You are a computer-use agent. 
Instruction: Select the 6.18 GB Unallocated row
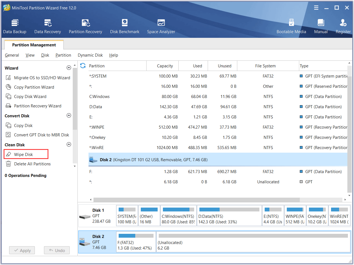pos(218,182)
